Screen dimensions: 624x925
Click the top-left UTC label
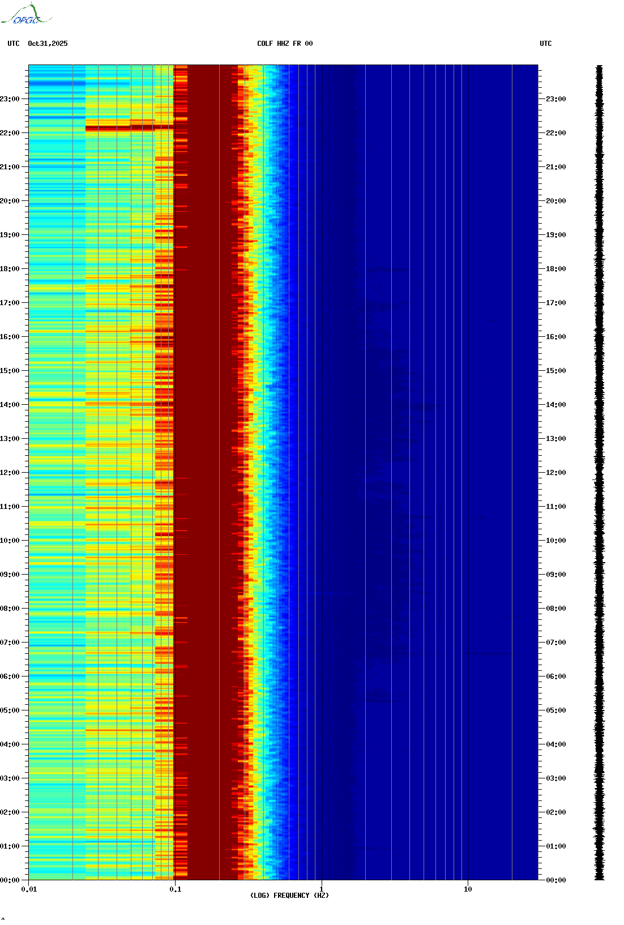[14, 44]
